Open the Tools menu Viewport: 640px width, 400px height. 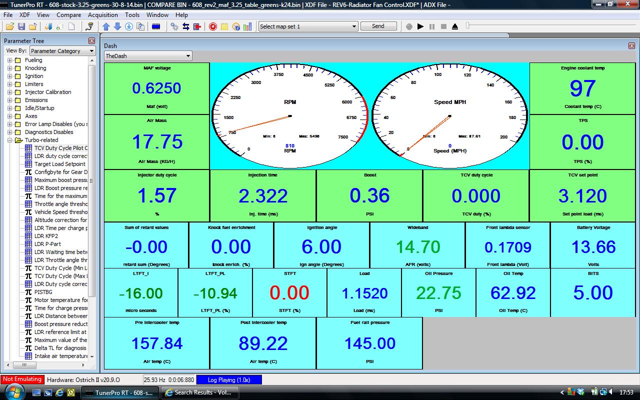tap(132, 15)
